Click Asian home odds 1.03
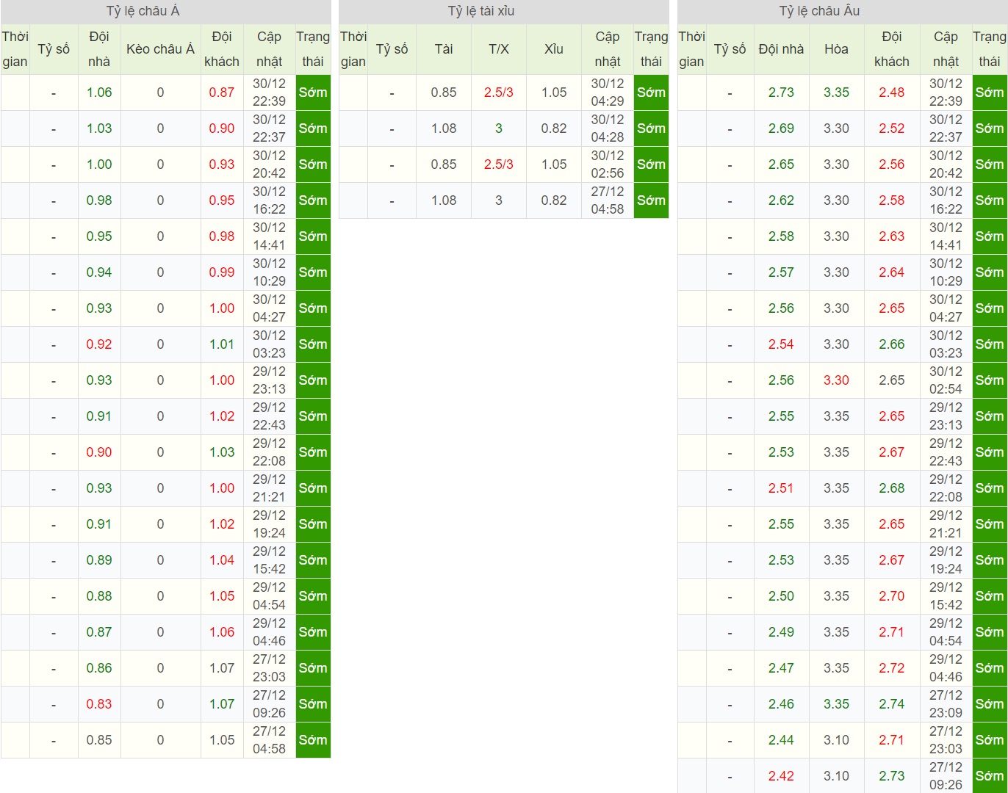This screenshot has width=1008, height=793. pyautogui.click(x=99, y=128)
